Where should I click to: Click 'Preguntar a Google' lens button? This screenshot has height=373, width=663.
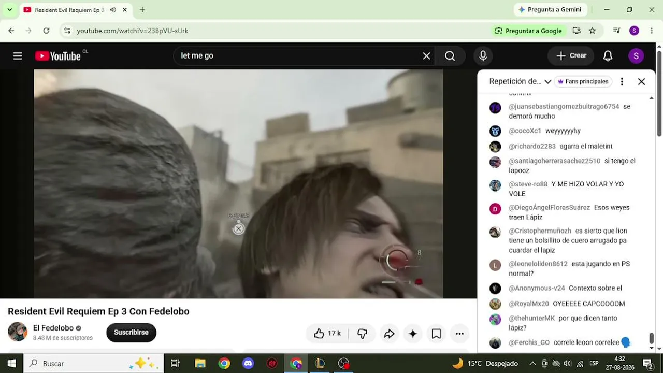point(528,31)
